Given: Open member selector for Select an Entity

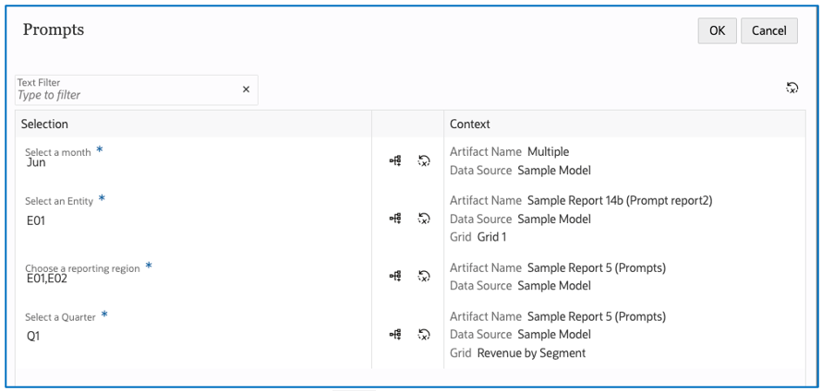Looking at the screenshot, I should pos(395,219).
